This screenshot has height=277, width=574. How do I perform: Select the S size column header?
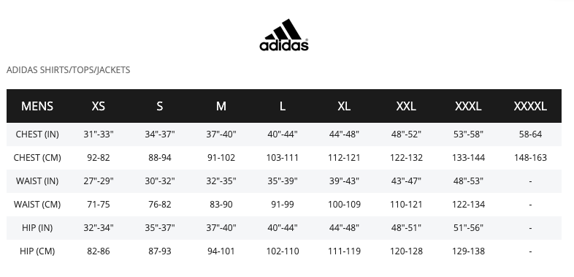click(160, 106)
